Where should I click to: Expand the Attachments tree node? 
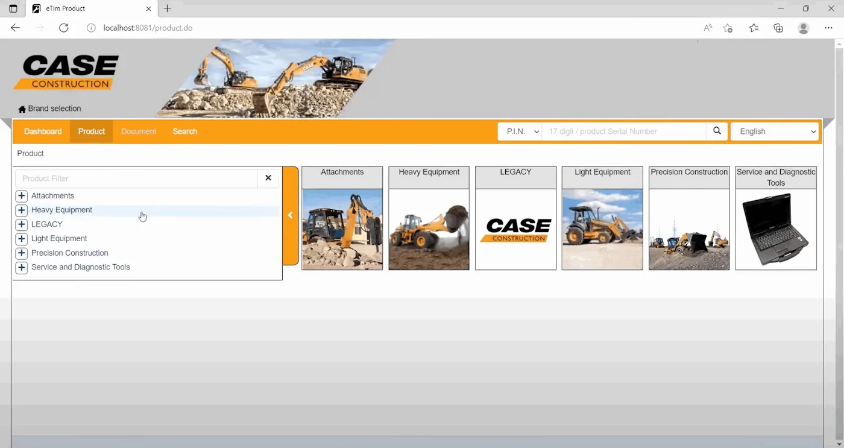(22, 196)
